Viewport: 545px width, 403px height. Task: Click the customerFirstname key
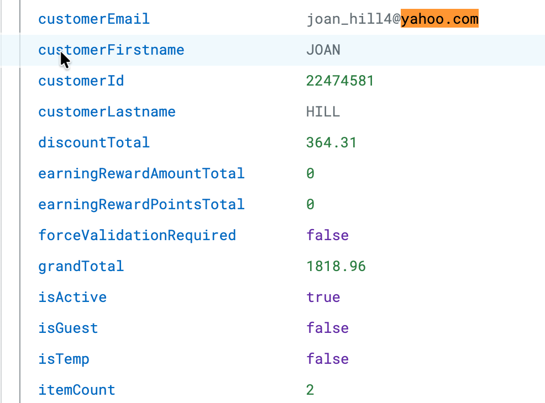click(111, 50)
